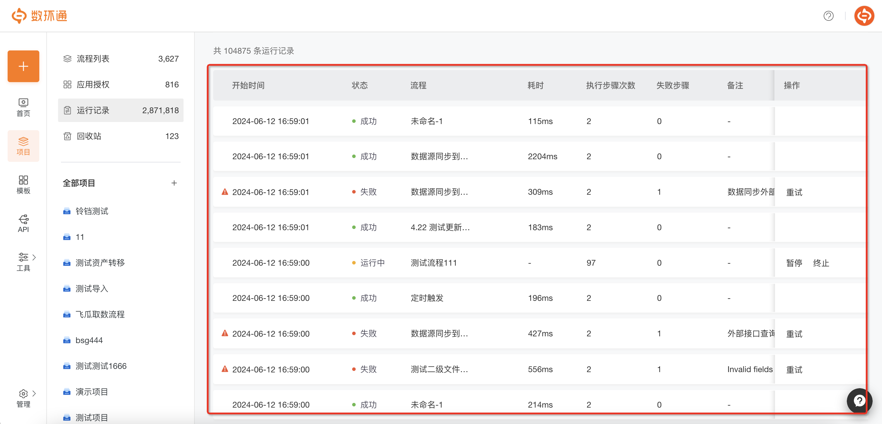The height and width of the screenshot is (424, 882).
Task: Open project 飞瓜取数流程
Action: (x=94, y=314)
